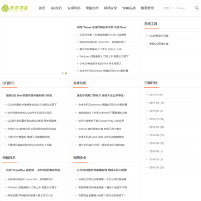The height and width of the screenshot is (201, 201).
Task: Open the 网络安全 nav menu
Action: click(x=111, y=8)
